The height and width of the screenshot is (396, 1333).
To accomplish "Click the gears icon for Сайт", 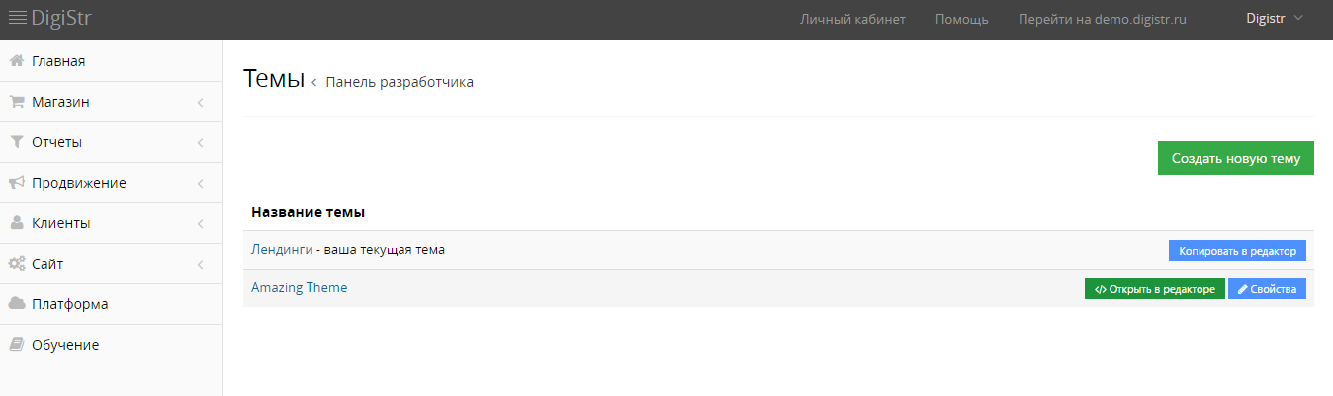I will pos(16,264).
